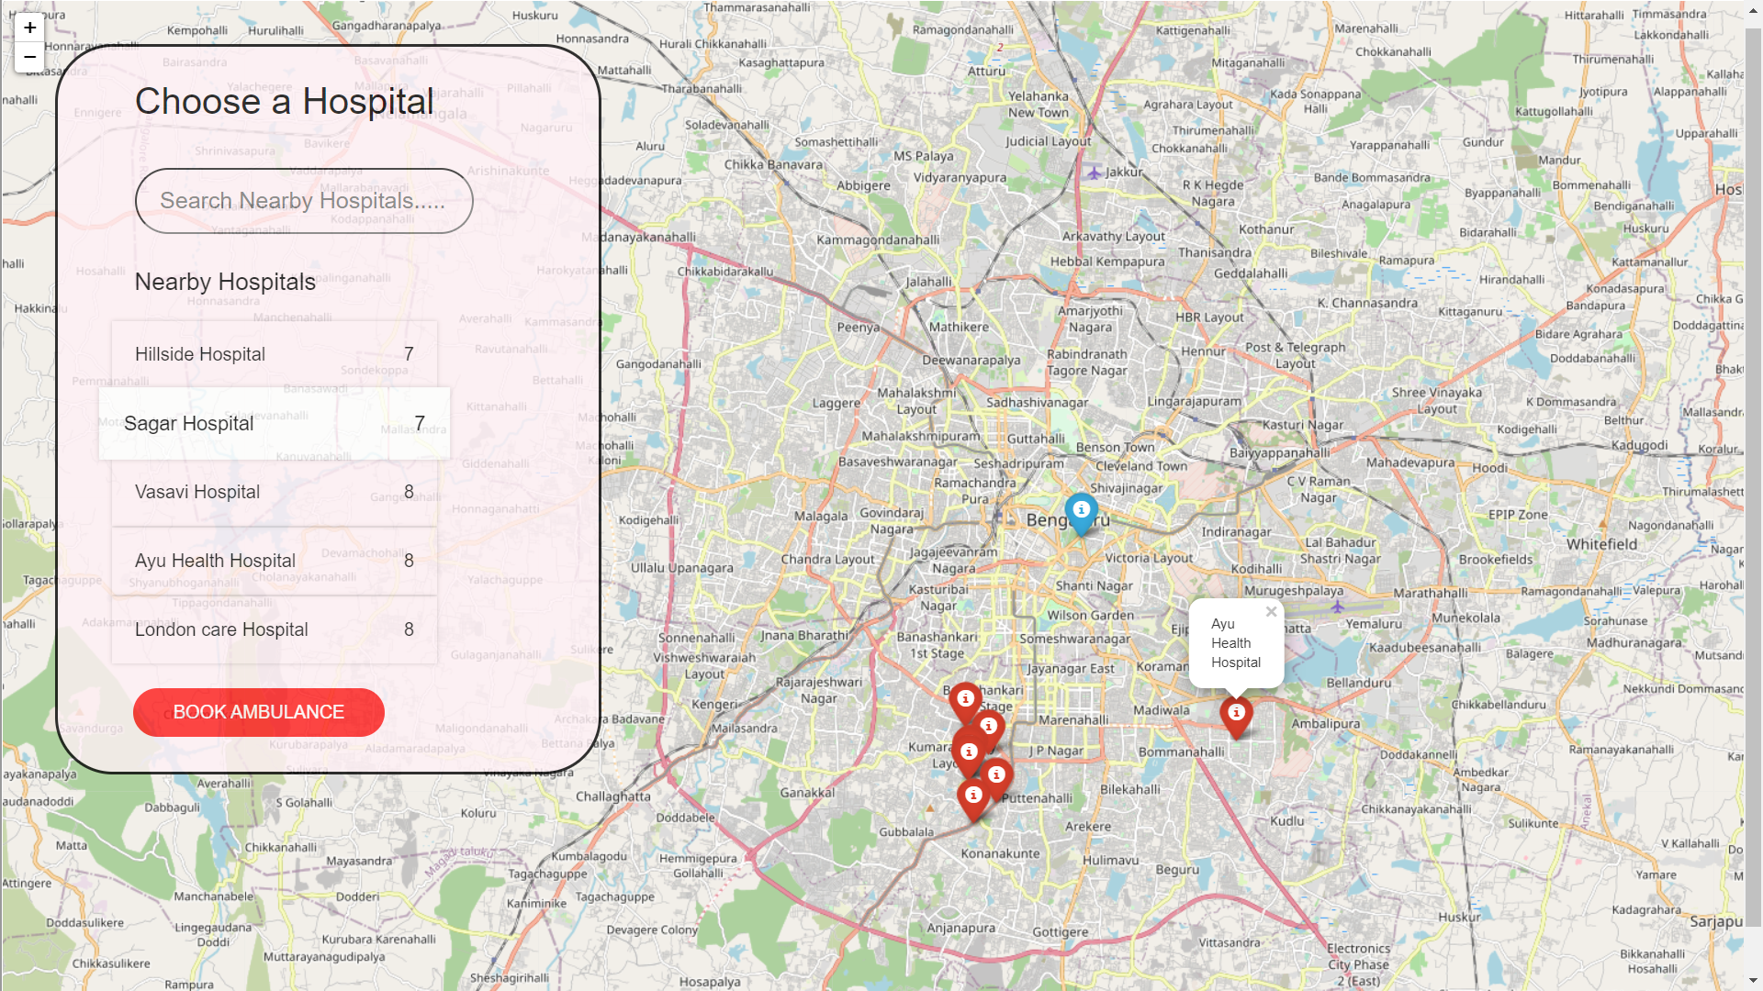This screenshot has height=991, width=1763.
Task: Click the map zoom out minus button
Action: [x=29, y=57]
